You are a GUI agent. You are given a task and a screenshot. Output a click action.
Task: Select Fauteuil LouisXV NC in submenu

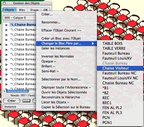coord(120,78)
